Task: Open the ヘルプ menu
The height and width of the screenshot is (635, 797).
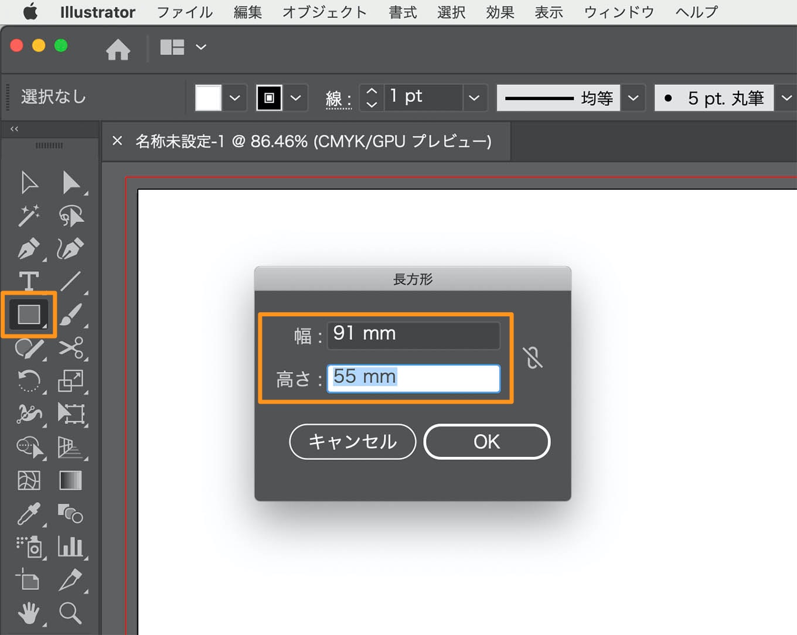Action: 697,12
